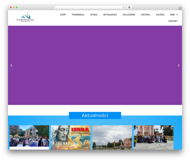The height and width of the screenshot is (161, 190).
Task: Navigate to HISTORIA
Action: coord(146,15)
